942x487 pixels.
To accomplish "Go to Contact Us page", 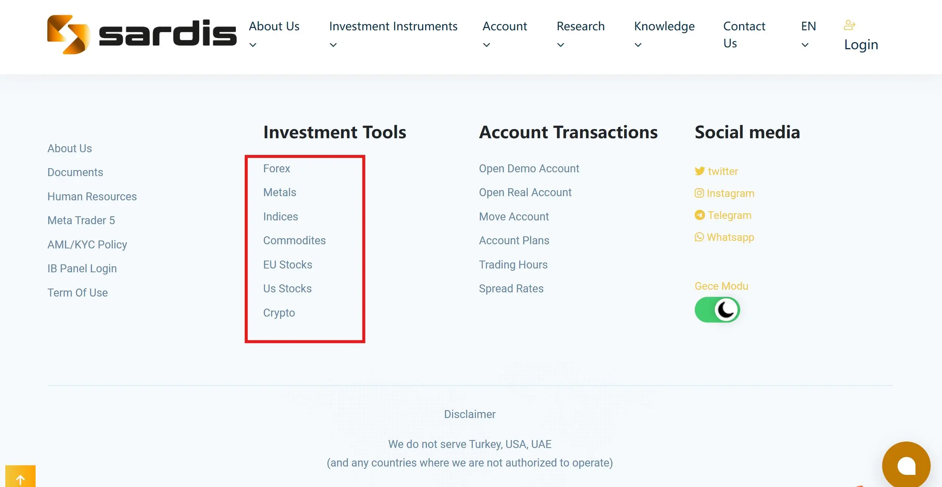I will [744, 35].
